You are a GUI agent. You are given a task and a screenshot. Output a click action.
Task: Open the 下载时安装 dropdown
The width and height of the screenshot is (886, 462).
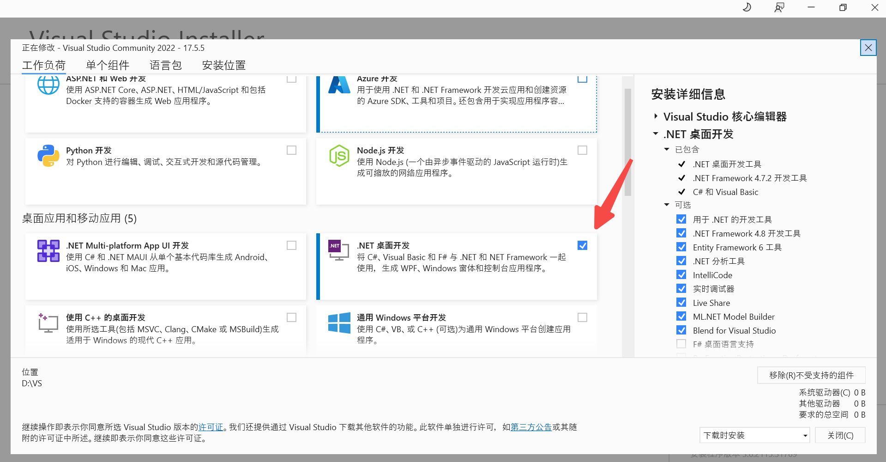[755, 435]
